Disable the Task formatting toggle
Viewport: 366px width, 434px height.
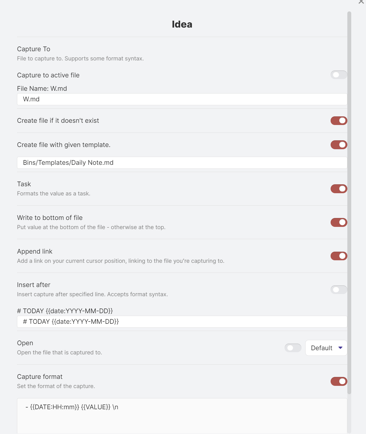tap(338, 188)
